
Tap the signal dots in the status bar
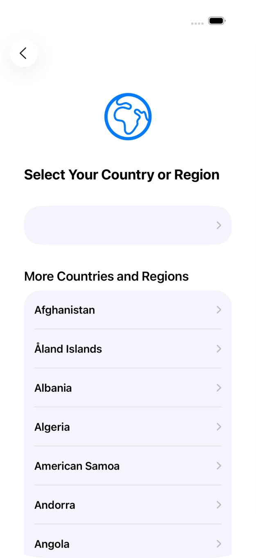pyautogui.click(x=197, y=23)
